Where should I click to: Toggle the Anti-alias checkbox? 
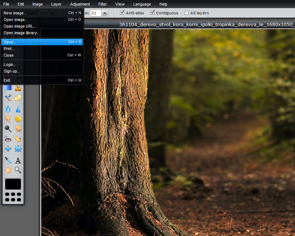[122, 13]
